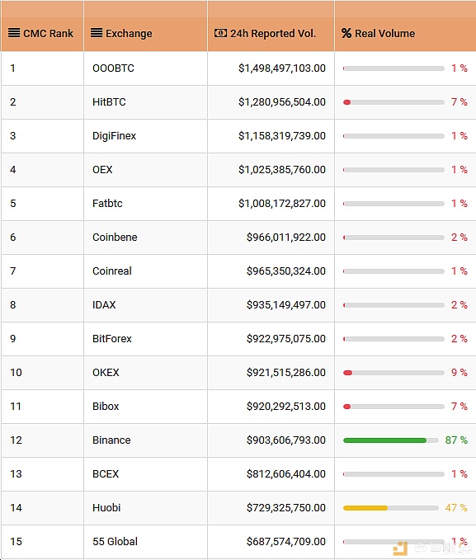
Task: Select the Binance exchange name
Action: coord(111,440)
